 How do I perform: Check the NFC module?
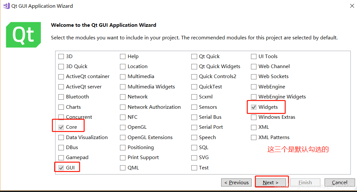123,117
